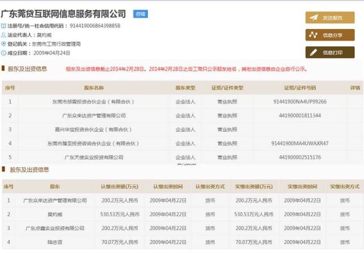The image size is (364, 253).
Task: Click shareholder 嘉兴华宝投资合伙企业(有限合伙)
Action: (93, 130)
